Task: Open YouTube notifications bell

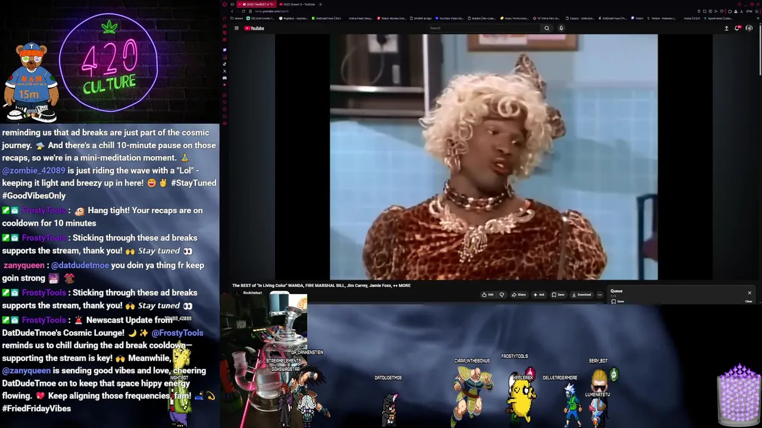Action: click(738, 28)
